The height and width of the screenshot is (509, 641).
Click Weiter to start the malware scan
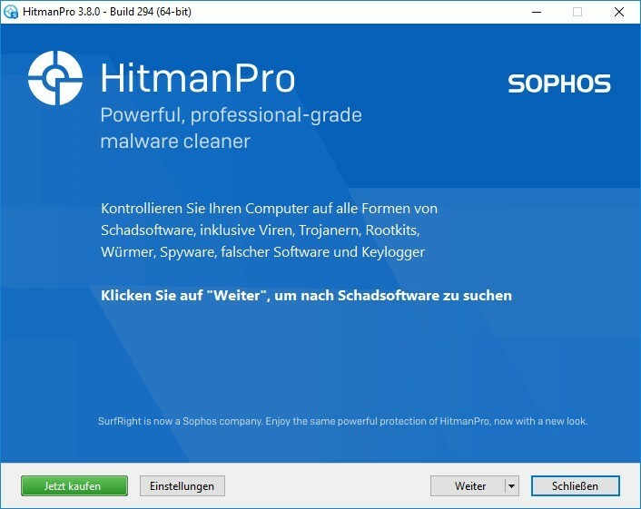pyautogui.click(x=468, y=485)
